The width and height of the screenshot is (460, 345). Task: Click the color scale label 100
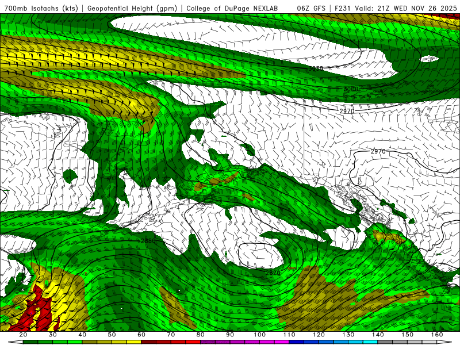click(260, 335)
